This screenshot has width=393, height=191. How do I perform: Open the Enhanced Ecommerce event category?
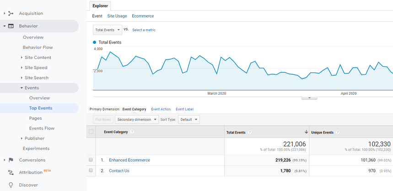[x=129, y=160]
